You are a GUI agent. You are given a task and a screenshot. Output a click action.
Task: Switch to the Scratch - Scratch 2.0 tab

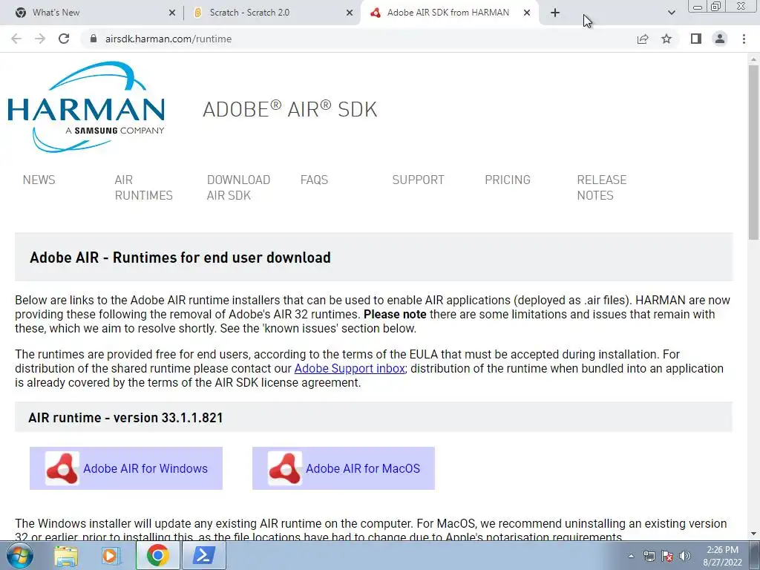pyautogui.click(x=272, y=13)
